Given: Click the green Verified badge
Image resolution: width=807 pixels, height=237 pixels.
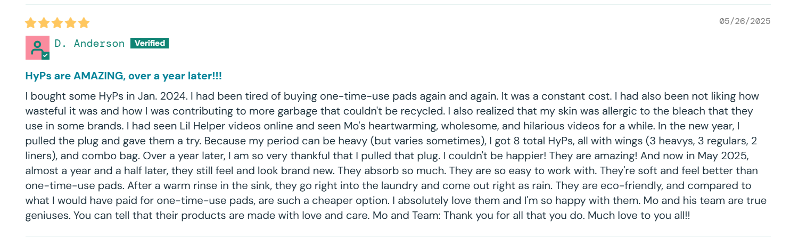Looking at the screenshot, I should [150, 43].
